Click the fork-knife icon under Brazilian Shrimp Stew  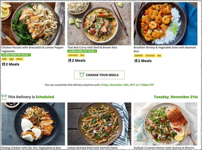point(136,61)
